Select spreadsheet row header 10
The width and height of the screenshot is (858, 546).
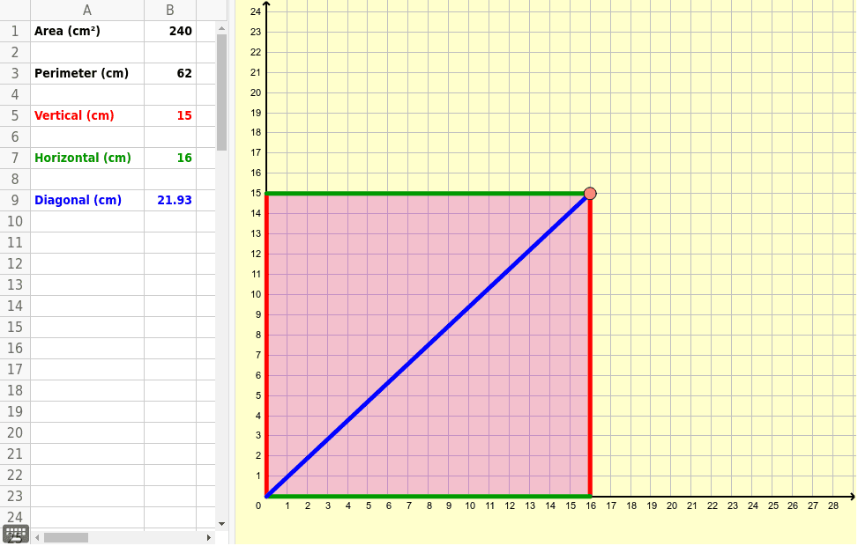[15, 221]
